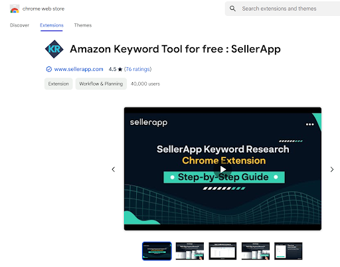Open the Discover tab

[x=19, y=25]
